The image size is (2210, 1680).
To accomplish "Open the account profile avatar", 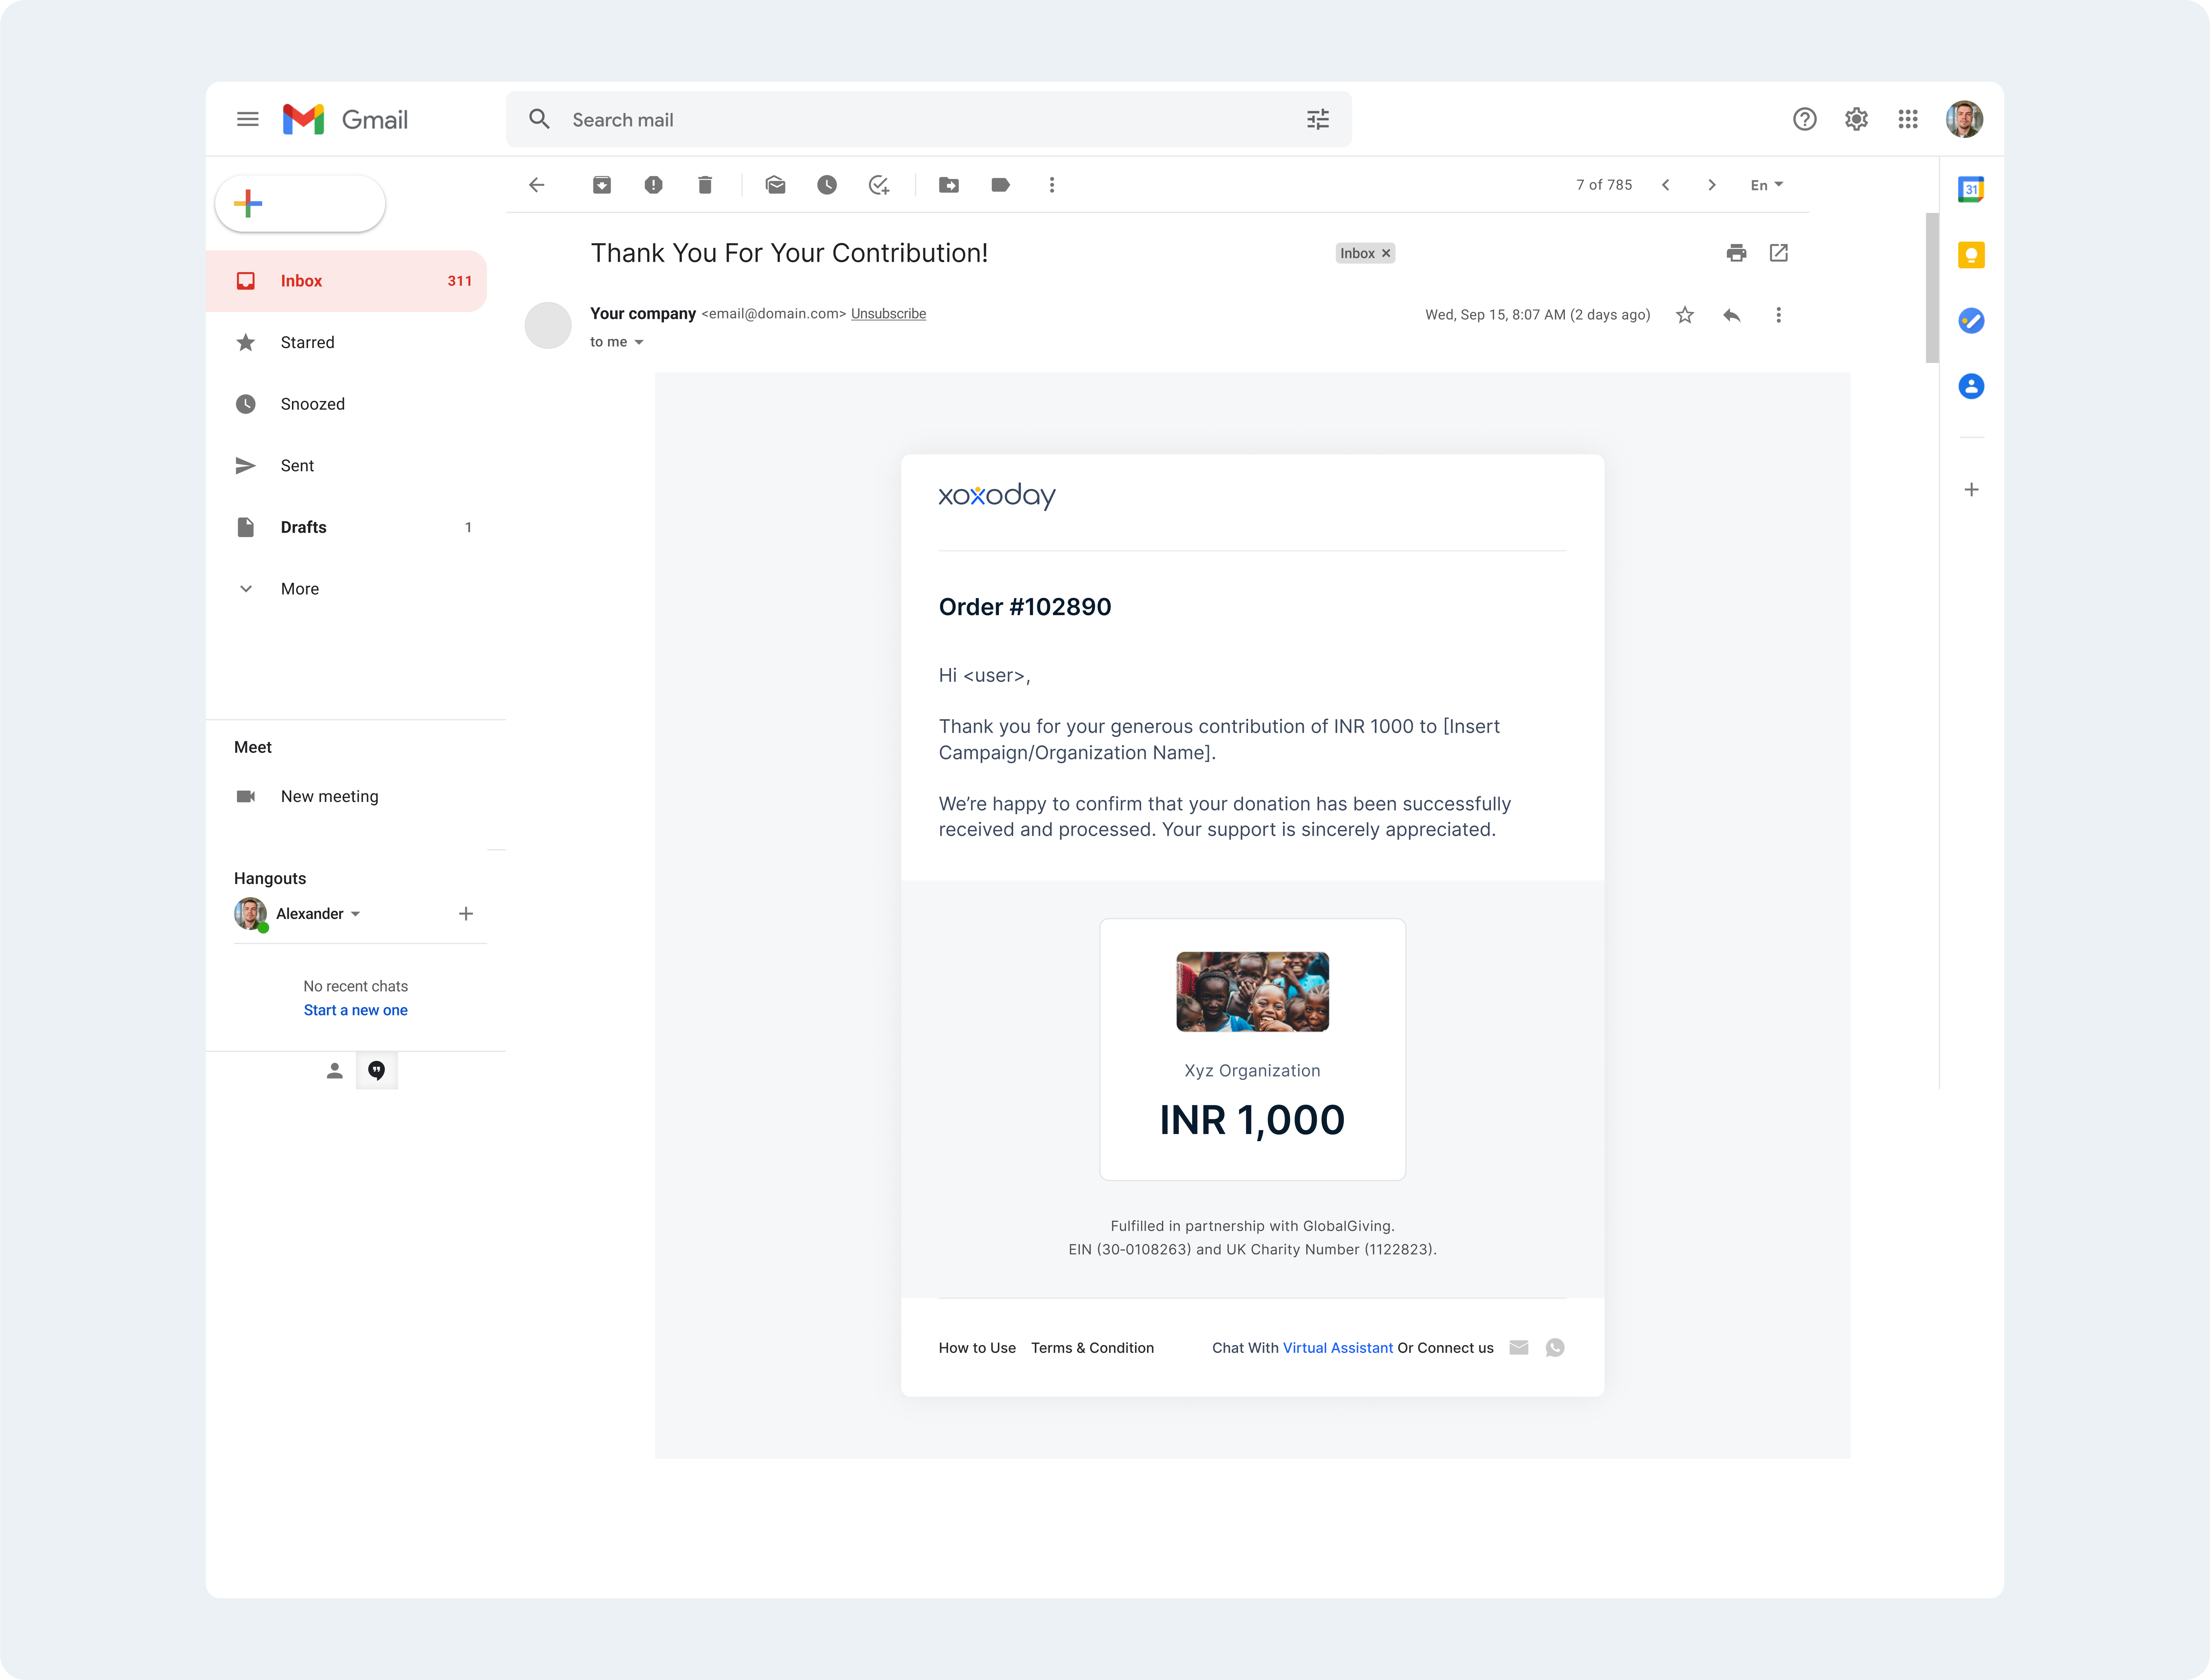I will [1964, 119].
